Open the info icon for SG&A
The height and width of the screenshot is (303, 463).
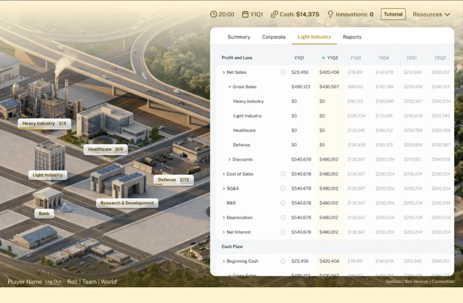[x=283, y=188]
